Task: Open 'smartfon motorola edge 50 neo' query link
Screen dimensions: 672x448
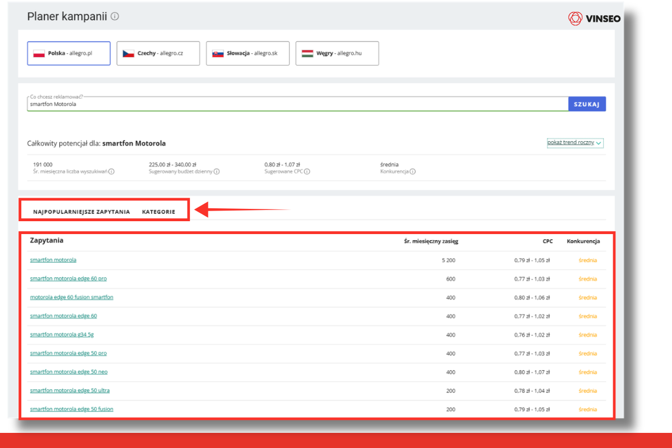Action: tap(69, 372)
